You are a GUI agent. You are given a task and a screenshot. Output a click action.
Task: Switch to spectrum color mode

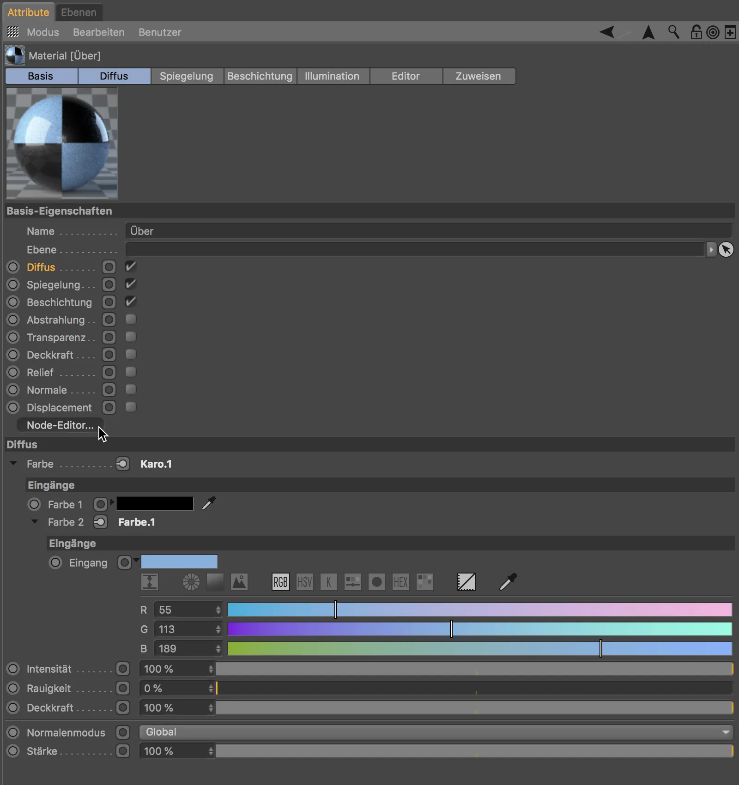click(215, 582)
